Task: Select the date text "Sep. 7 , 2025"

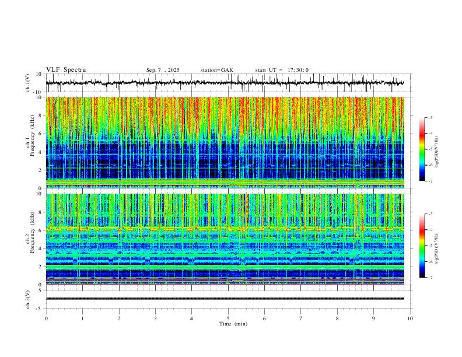Action: click(163, 70)
